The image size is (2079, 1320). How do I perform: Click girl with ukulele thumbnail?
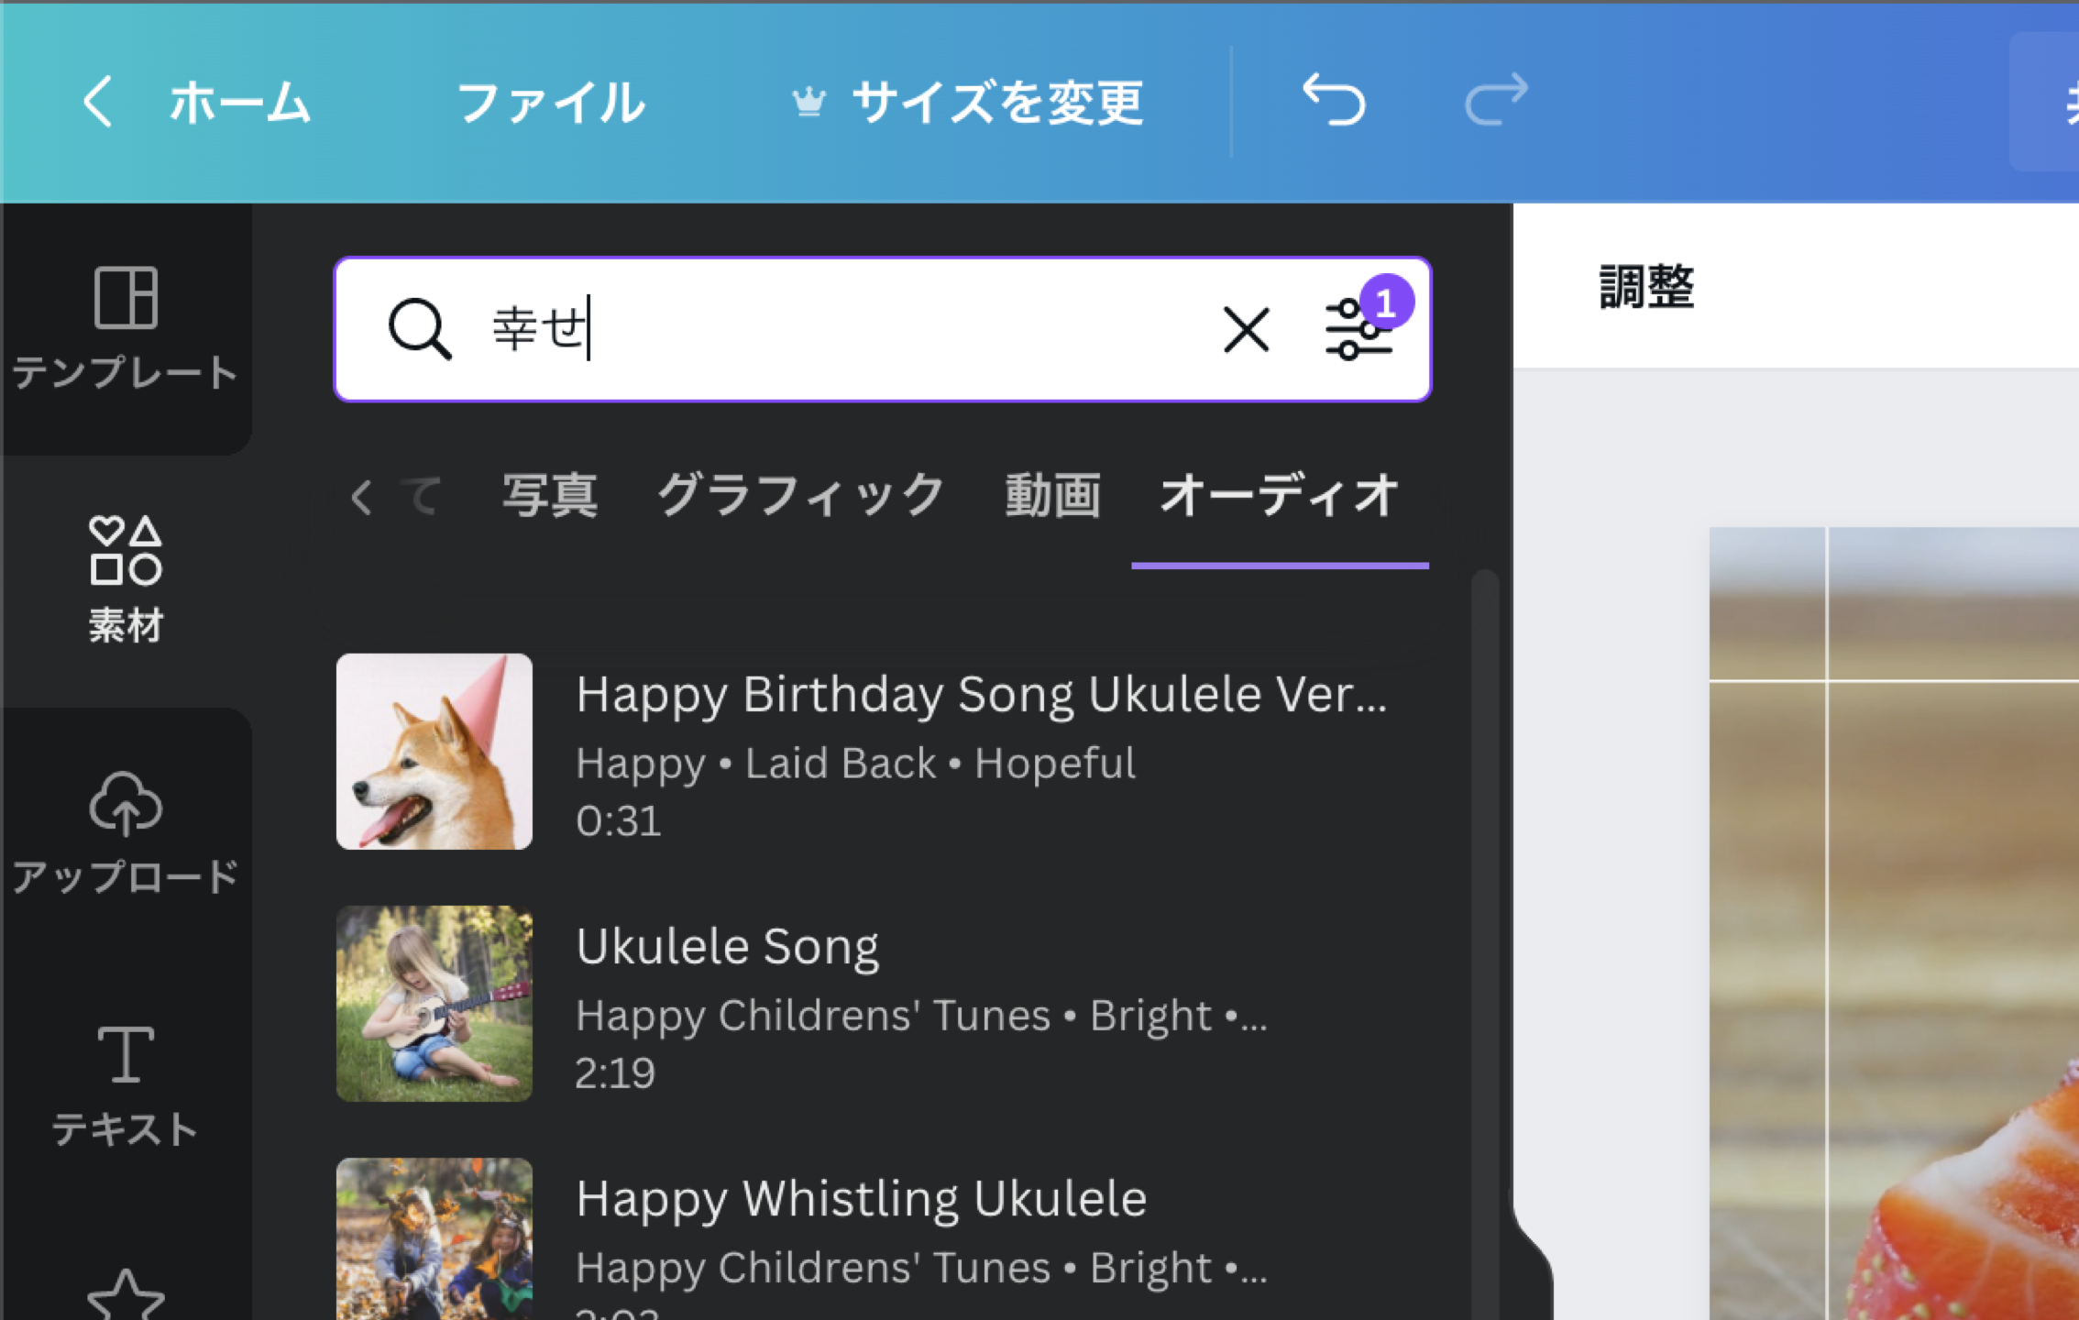click(x=434, y=1004)
